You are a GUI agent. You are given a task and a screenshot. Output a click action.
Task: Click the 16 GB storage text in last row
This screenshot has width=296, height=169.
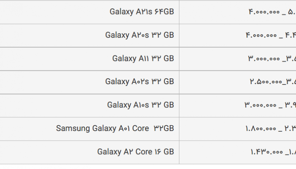coord(164,152)
